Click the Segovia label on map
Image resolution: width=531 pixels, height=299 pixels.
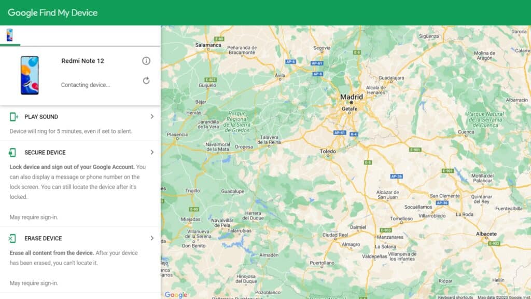[322, 48]
